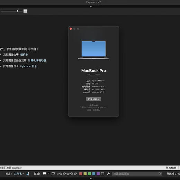
Task: Click the MacBook Pro laptop image
Action: click(93, 50)
